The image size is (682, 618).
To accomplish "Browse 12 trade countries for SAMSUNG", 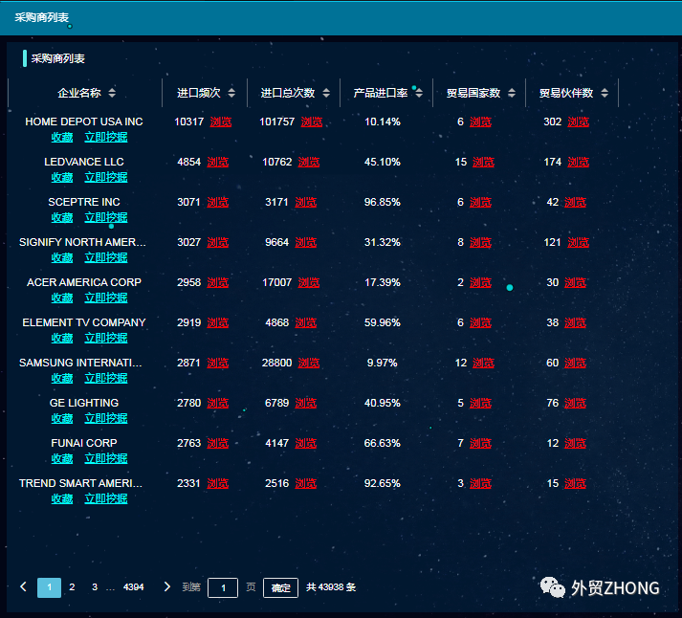I will click(484, 363).
